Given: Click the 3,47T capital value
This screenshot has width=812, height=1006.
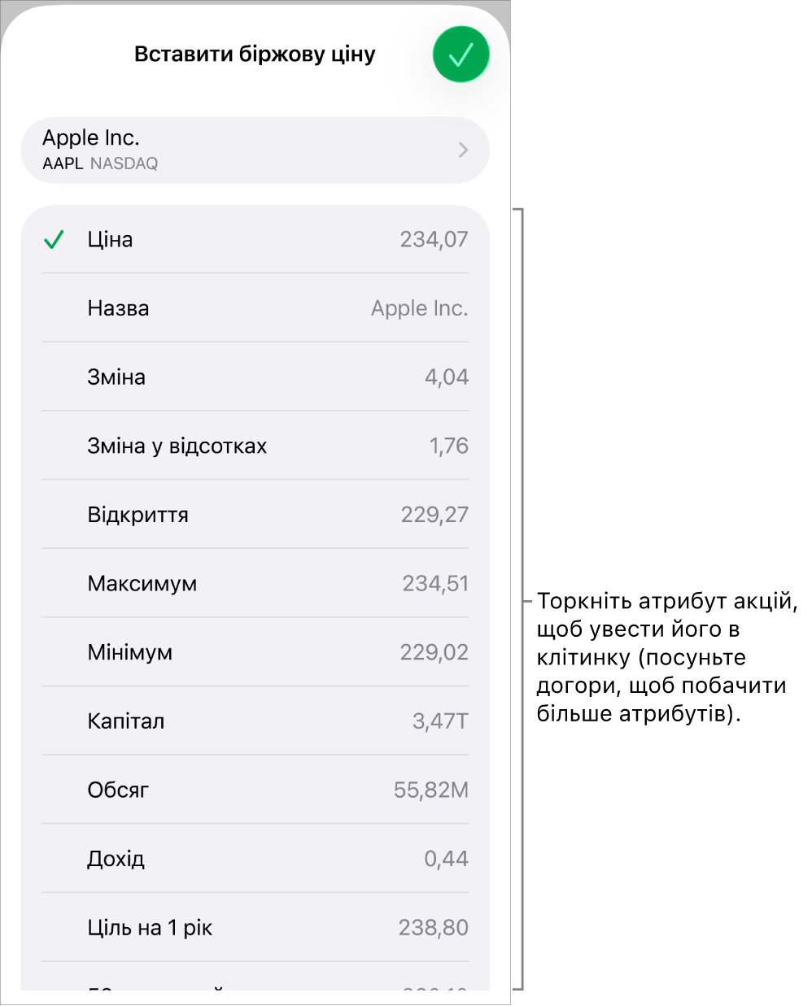Looking at the screenshot, I should tap(440, 721).
